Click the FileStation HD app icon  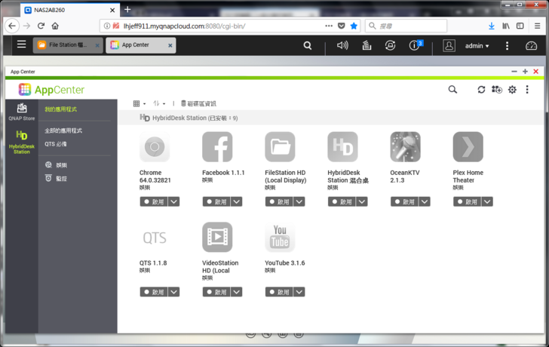click(x=280, y=146)
